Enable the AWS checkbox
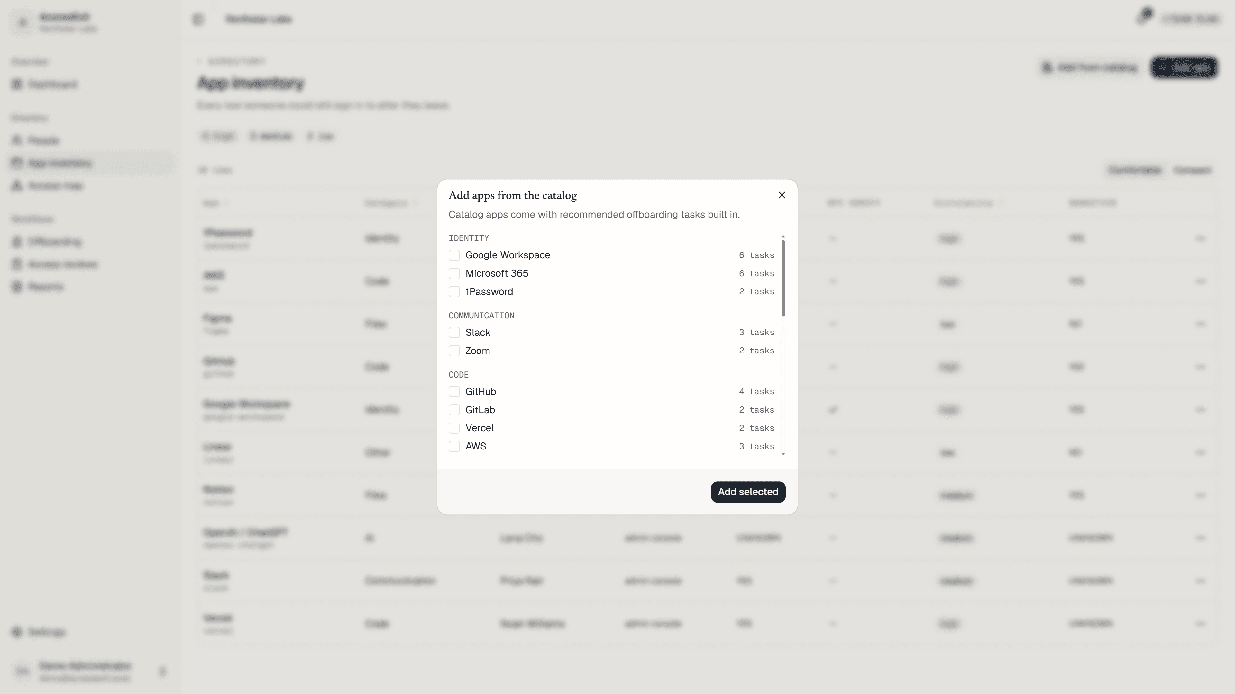The width and height of the screenshot is (1235, 694). [x=454, y=446]
